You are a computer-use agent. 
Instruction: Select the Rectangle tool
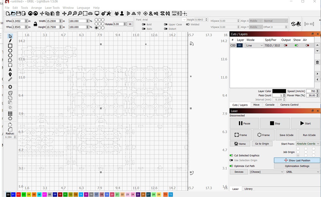pos(10,46)
